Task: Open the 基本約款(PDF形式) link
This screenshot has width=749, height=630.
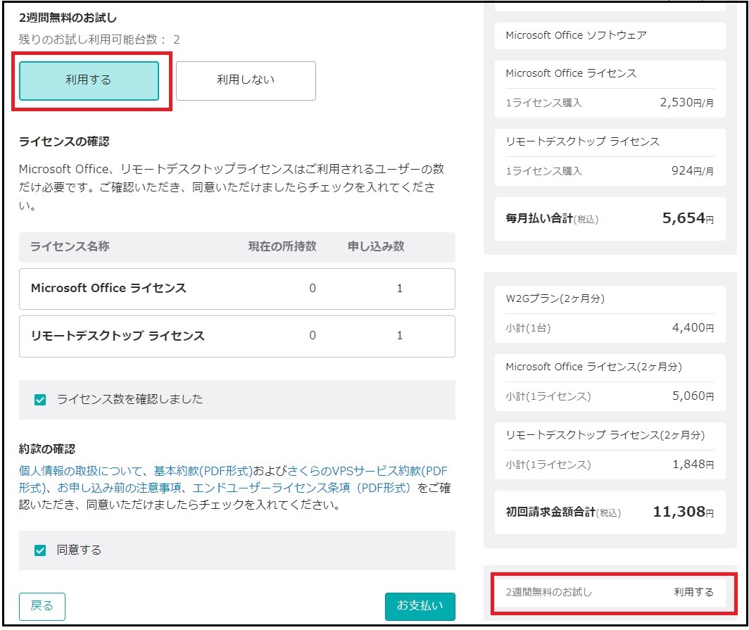Action: (203, 471)
